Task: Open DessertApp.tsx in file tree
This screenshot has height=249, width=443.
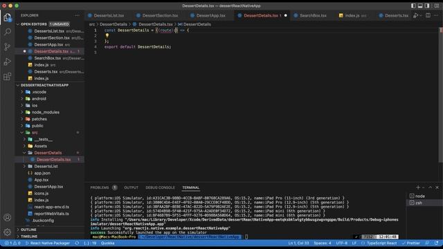Action: [48, 187]
